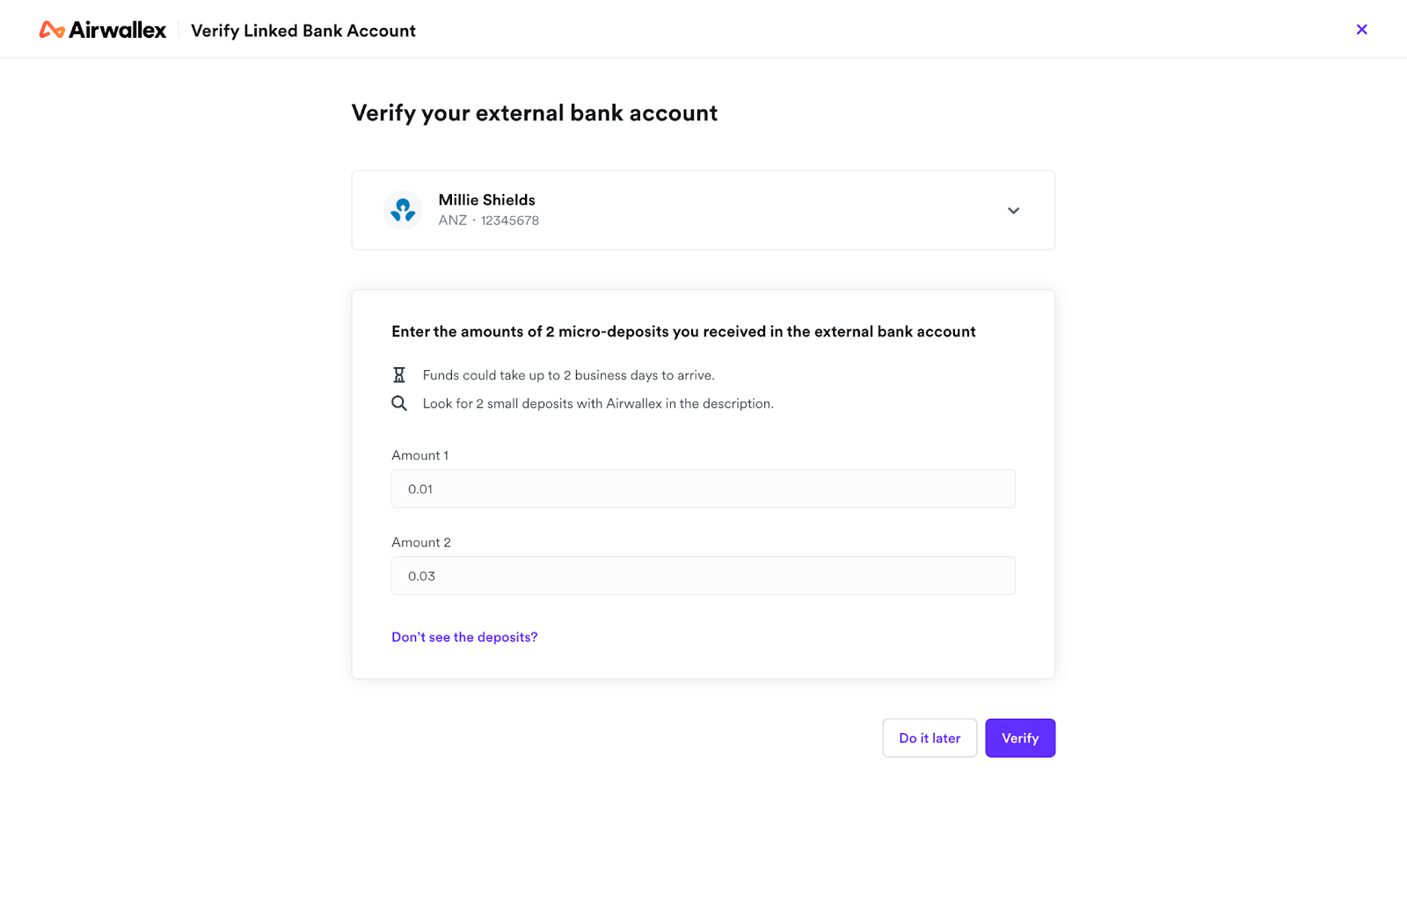Click the ANZ 12345678 account number text

pos(489,221)
